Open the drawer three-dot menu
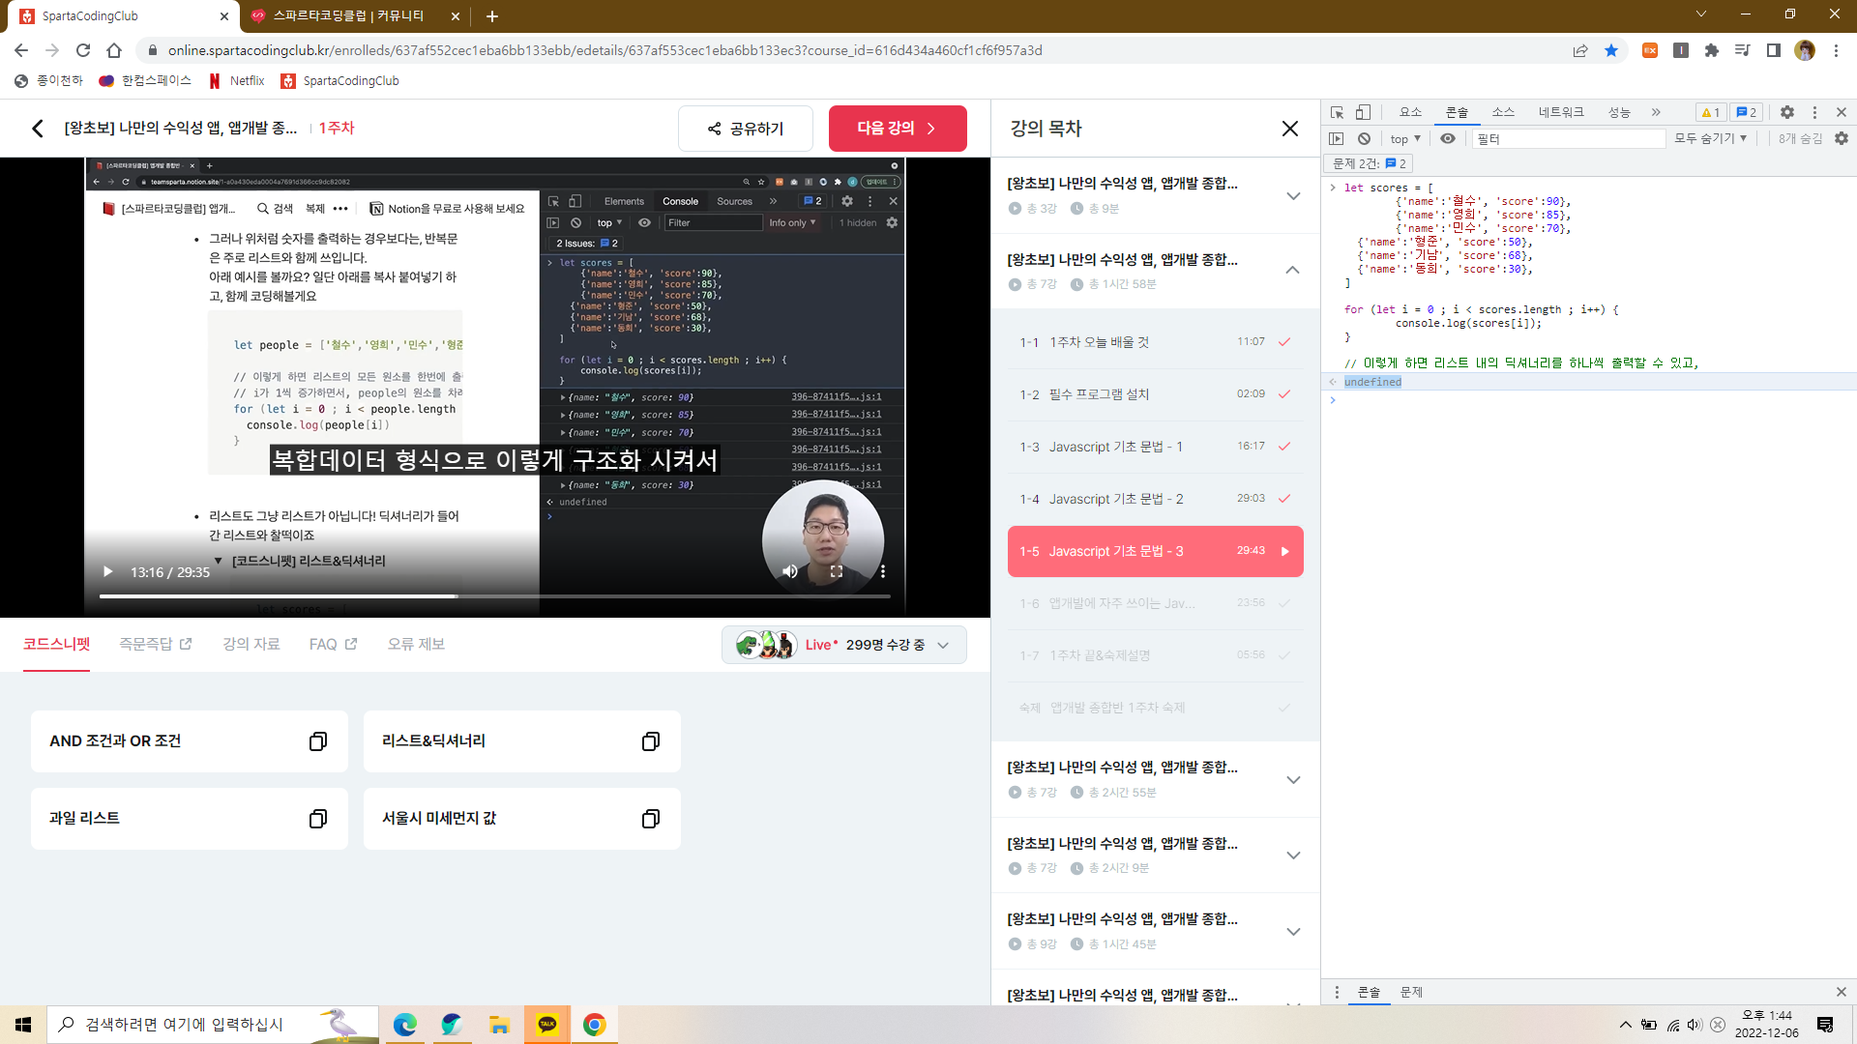Screen dimensions: 1857x1044 tap(1337, 992)
